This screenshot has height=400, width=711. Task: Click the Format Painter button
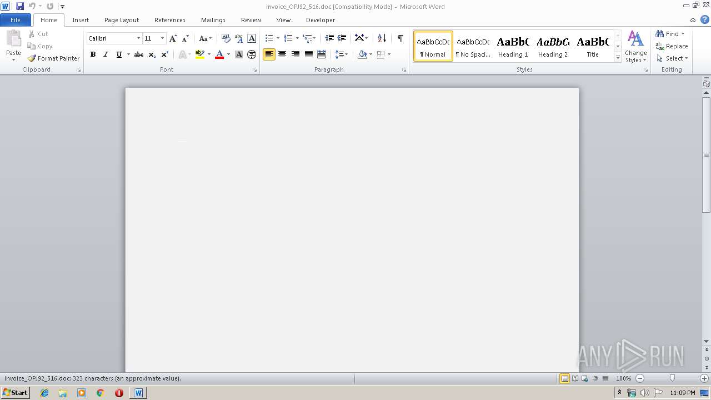pos(53,58)
